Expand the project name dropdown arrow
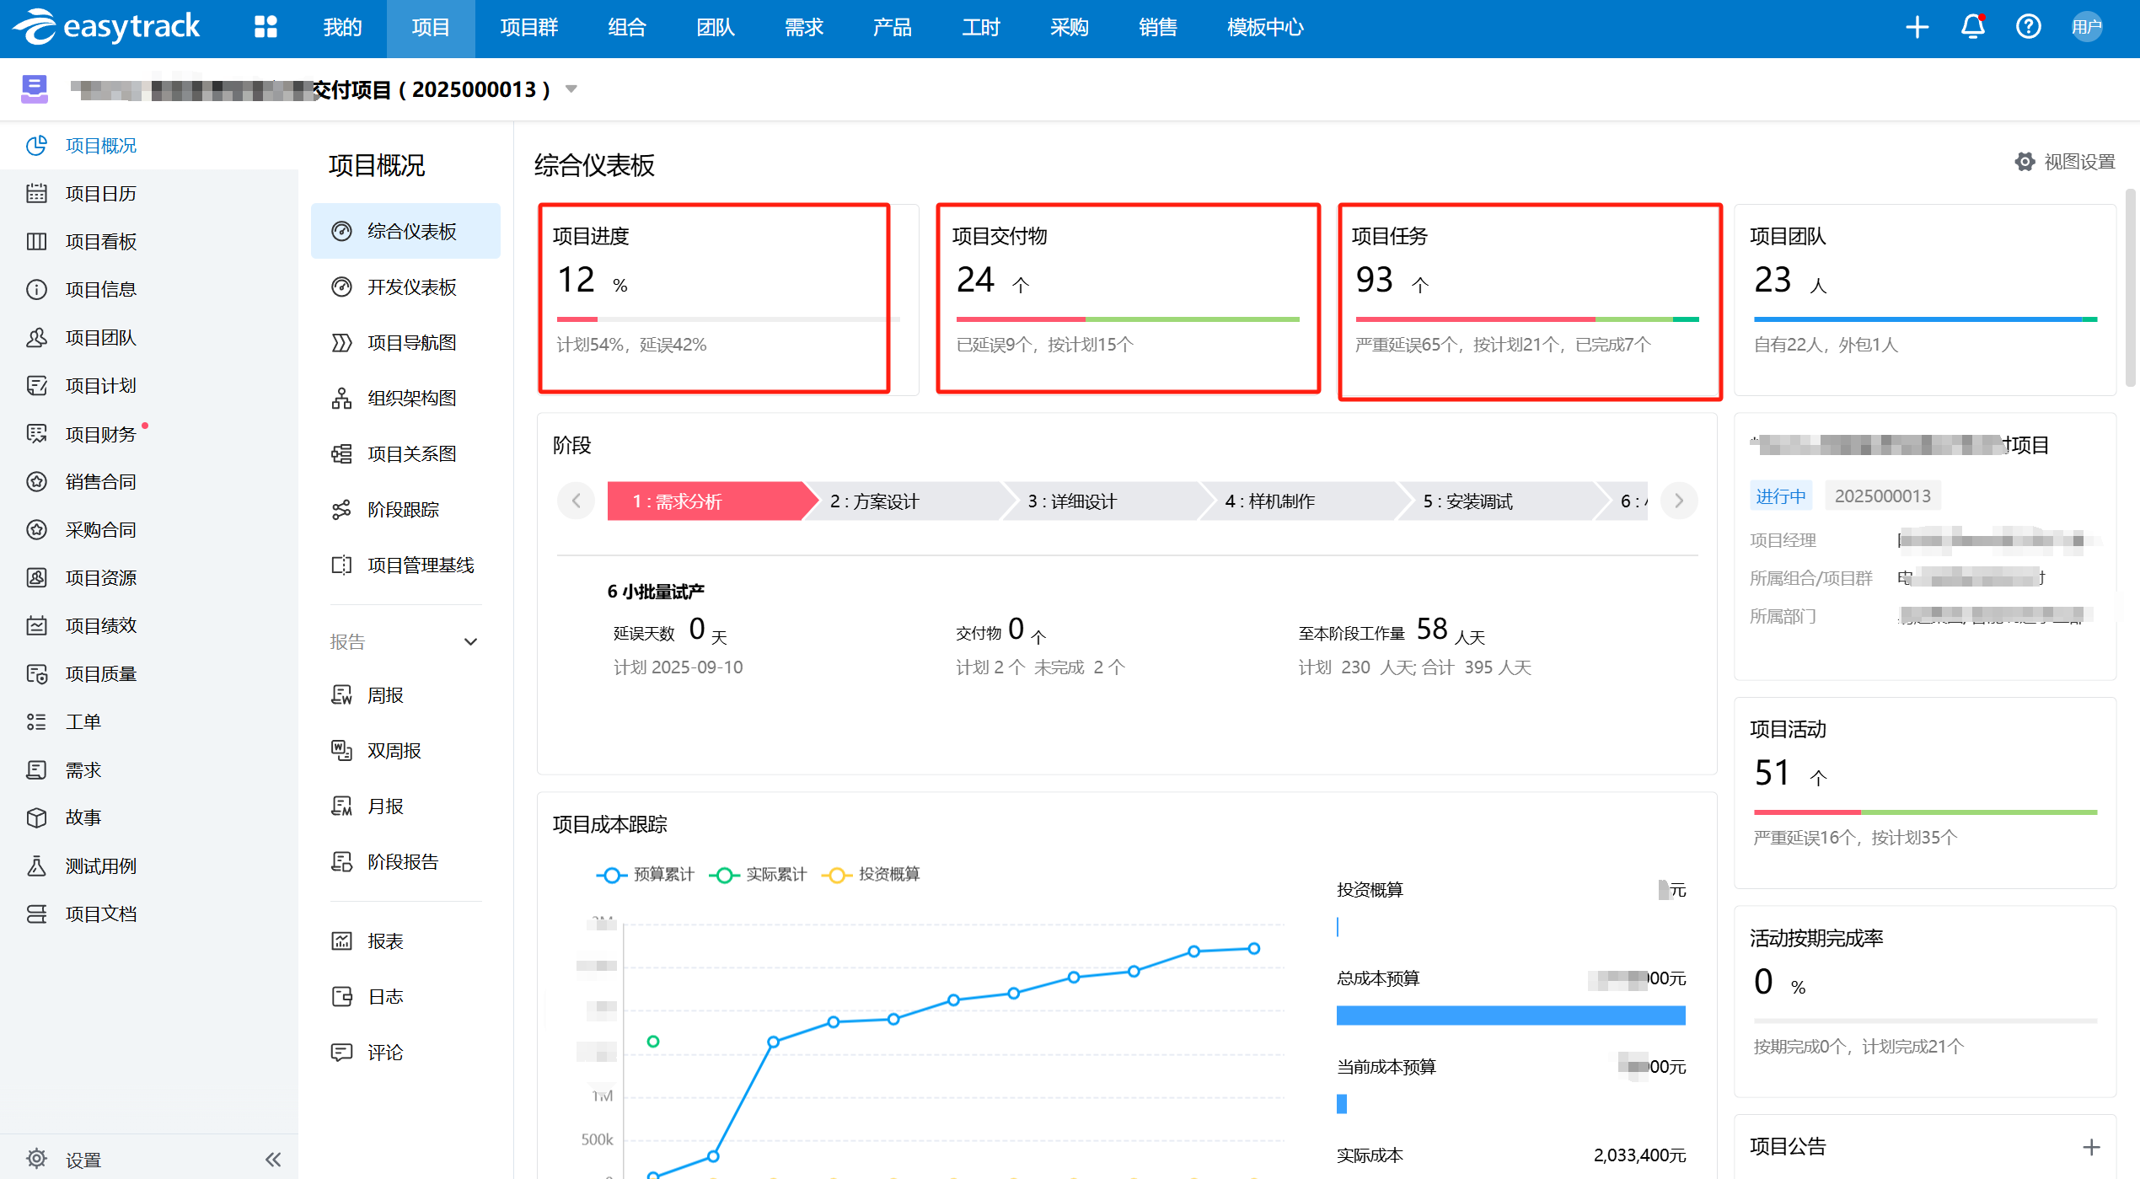This screenshot has height=1179, width=2140. coord(571,89)
